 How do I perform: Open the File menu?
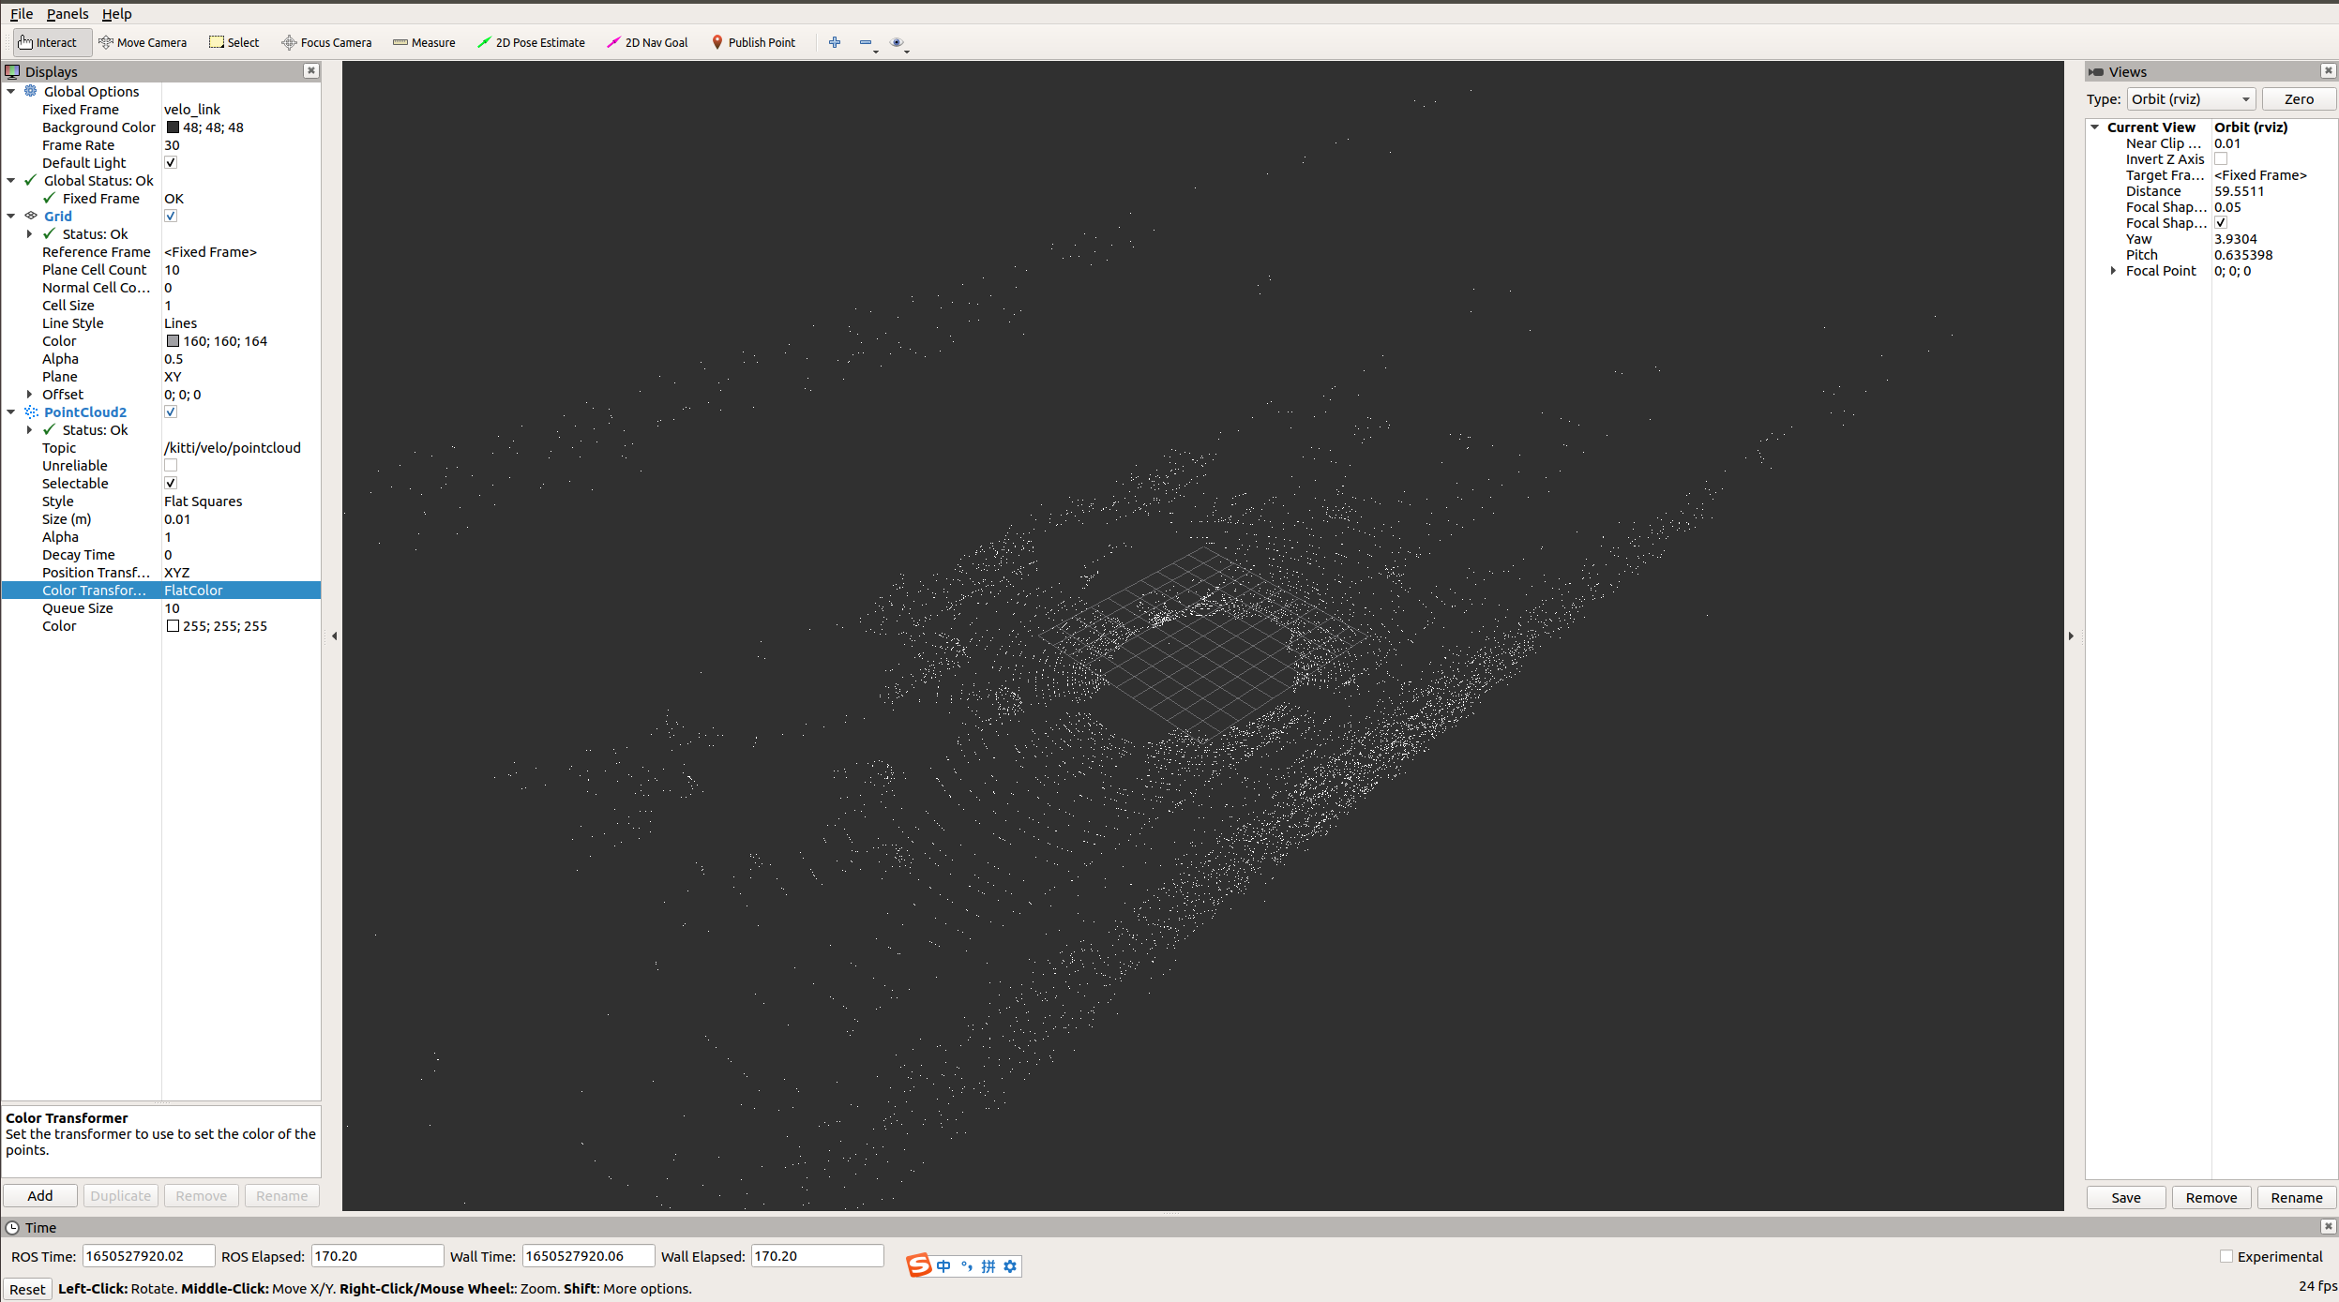pos(22,14)
